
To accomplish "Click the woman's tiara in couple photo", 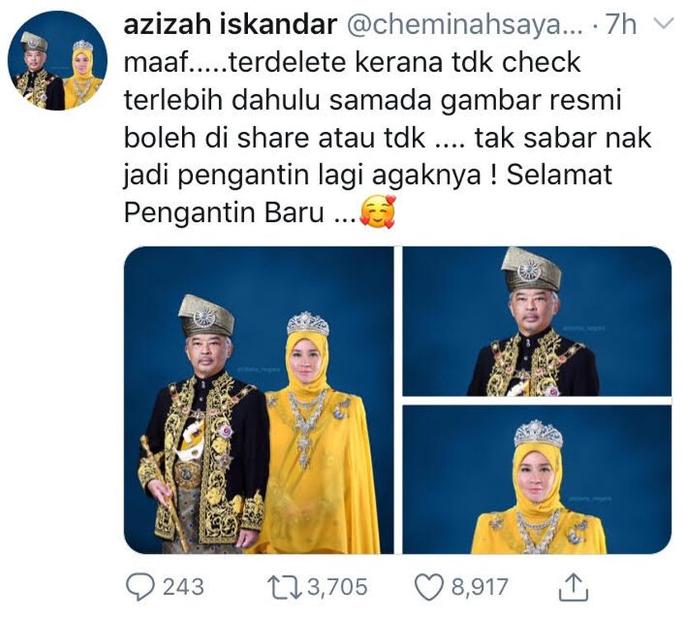I will (x=308, y=323).
